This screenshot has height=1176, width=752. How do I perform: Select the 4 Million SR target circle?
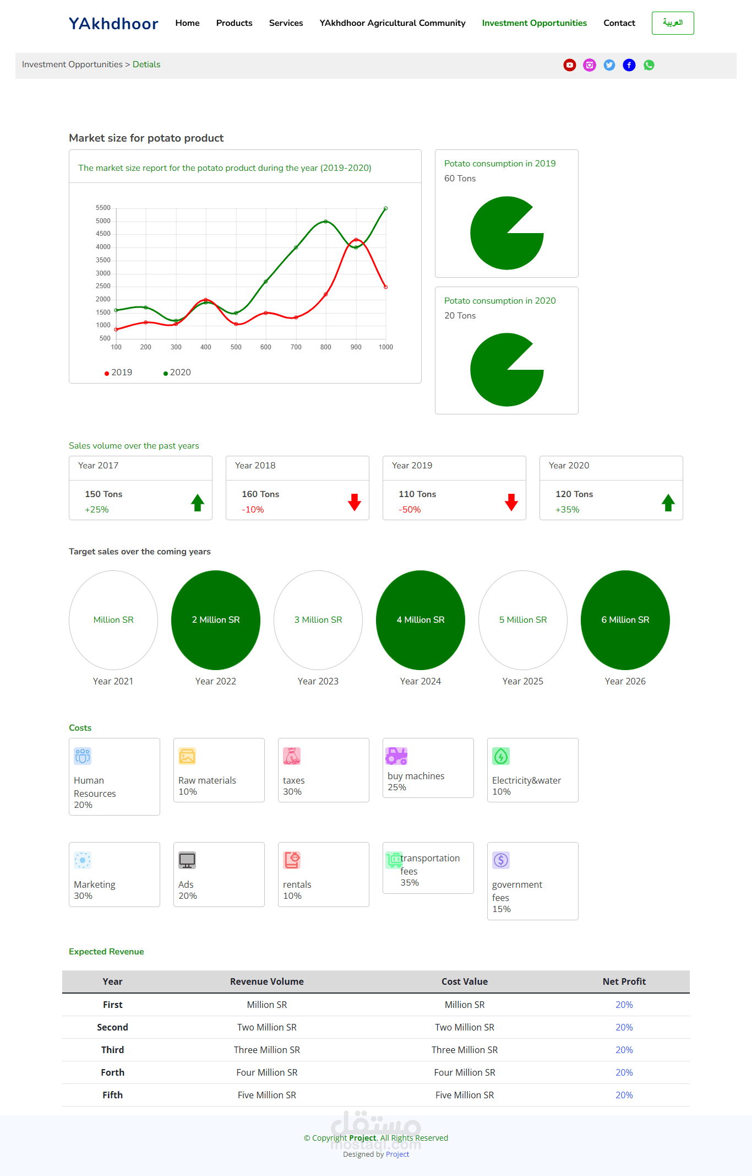pyautogui.click(x=421, y=620)
